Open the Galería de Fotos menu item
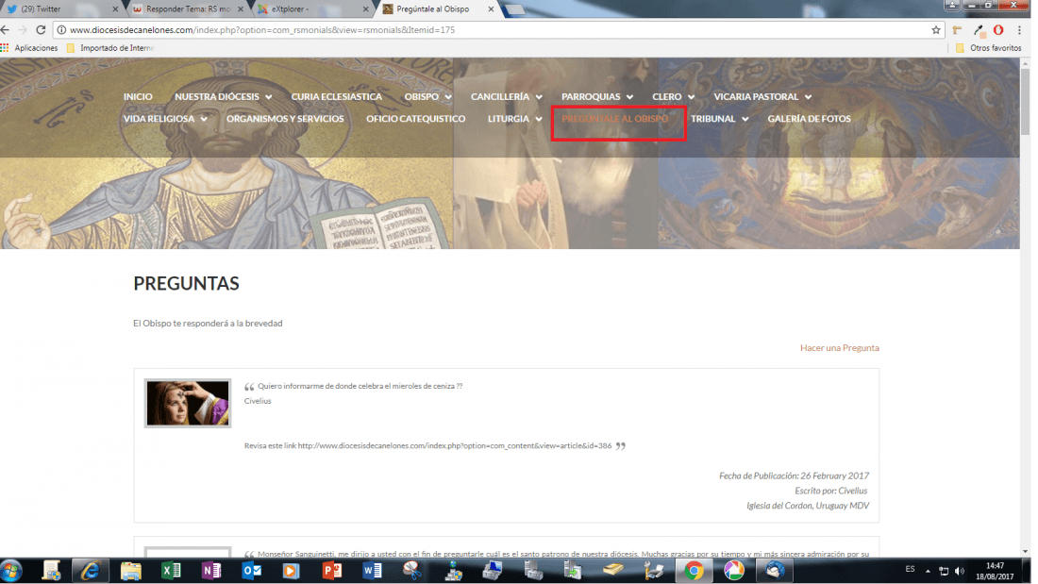 click(809, 119)
